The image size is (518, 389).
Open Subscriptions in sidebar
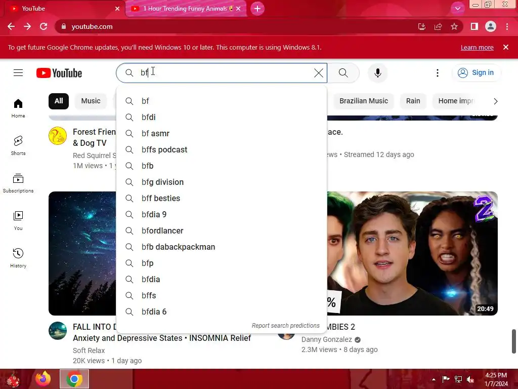pyautogui.click(x=18, y=183)
